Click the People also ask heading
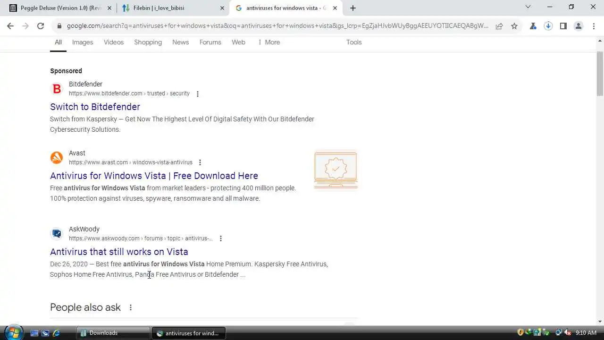Viewport: 604px width, 340px height. coord(85,307)
